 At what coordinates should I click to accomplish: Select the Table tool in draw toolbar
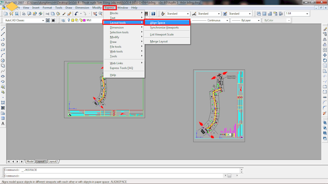[x=3, y=119]
